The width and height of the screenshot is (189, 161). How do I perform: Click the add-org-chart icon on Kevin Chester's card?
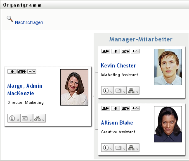point(125,51)
